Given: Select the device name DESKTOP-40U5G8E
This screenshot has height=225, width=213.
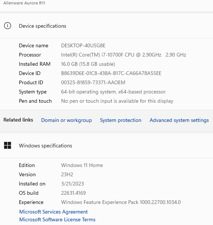Looking at the screenshot, I should [x=83, y=45].
